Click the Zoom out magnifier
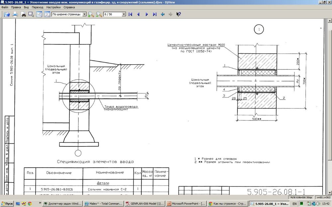The image size is (332, 207). pyautogui.click(x=99, y=14)
